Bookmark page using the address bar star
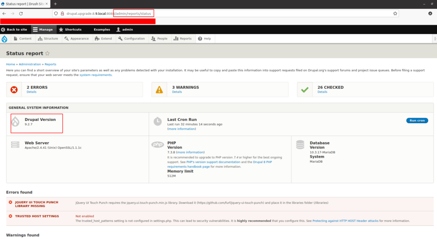The width and height of the screenshot is (437, 239). click(x=395, y=13)
